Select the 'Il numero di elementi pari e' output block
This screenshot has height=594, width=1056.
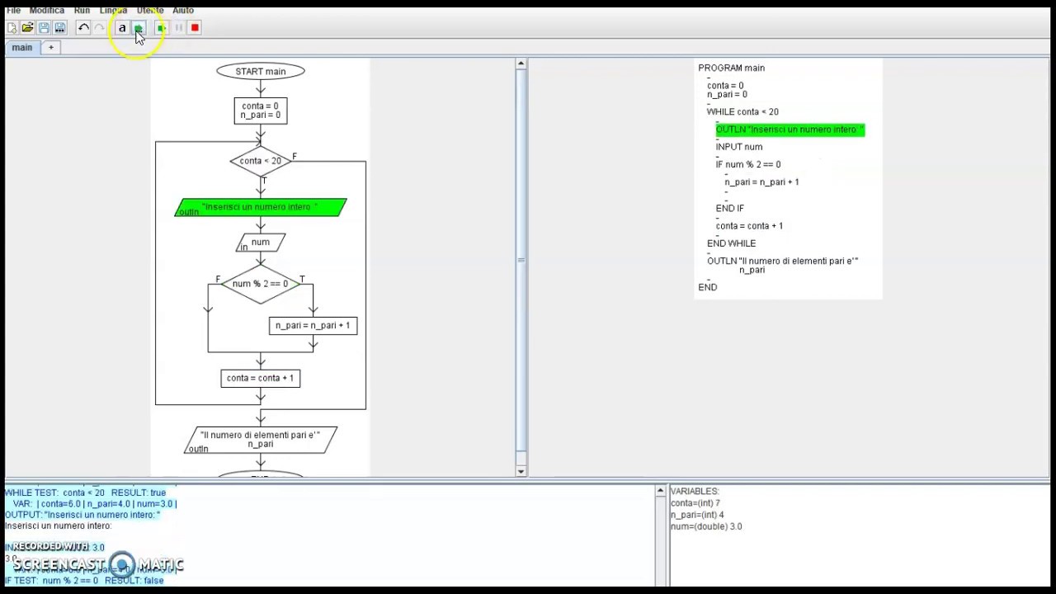click(261, 440)
